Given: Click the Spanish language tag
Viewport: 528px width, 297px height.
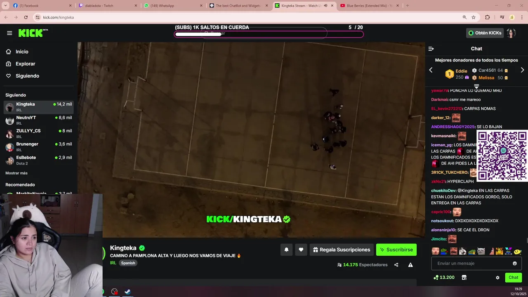Looking at the screenshot, I should [128, 263].
